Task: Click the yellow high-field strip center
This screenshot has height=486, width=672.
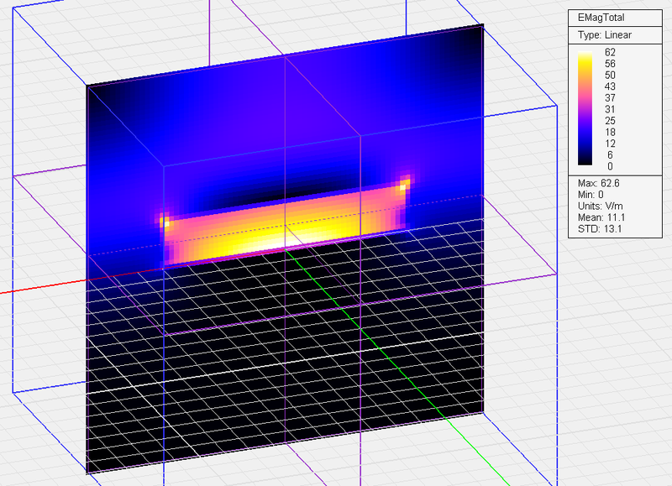Action: pyautogui.click(x=286, y=228)
